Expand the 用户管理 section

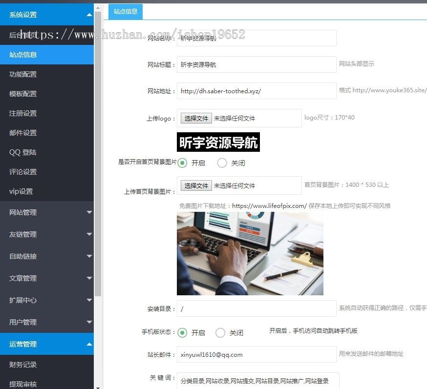tap(47, 322)
